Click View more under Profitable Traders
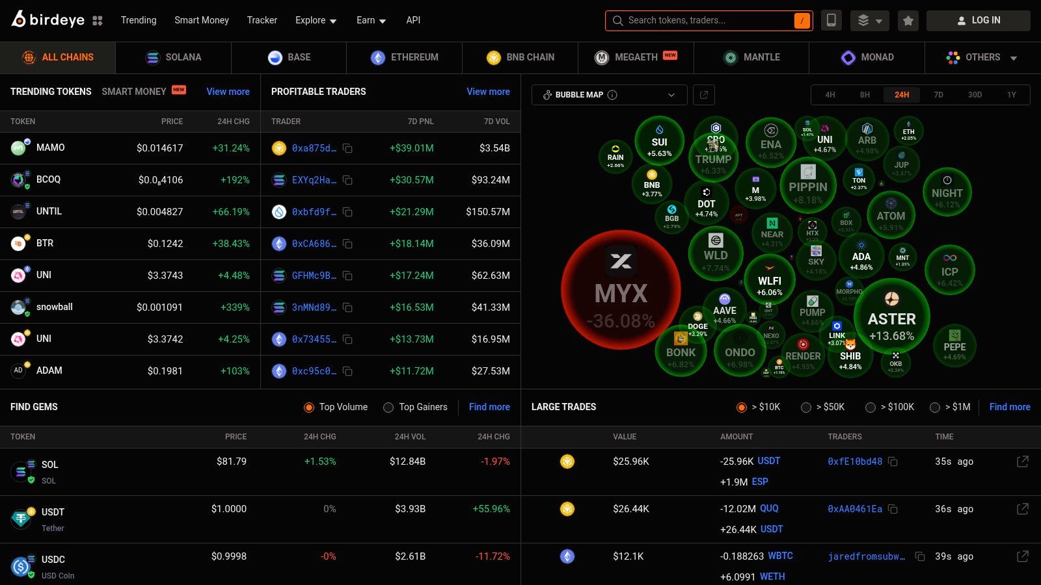This screenshot has height=585, width=1041. [x=488, y=92]
